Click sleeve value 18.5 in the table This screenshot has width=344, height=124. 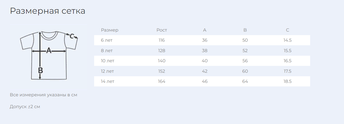click(x=287, y=81)
